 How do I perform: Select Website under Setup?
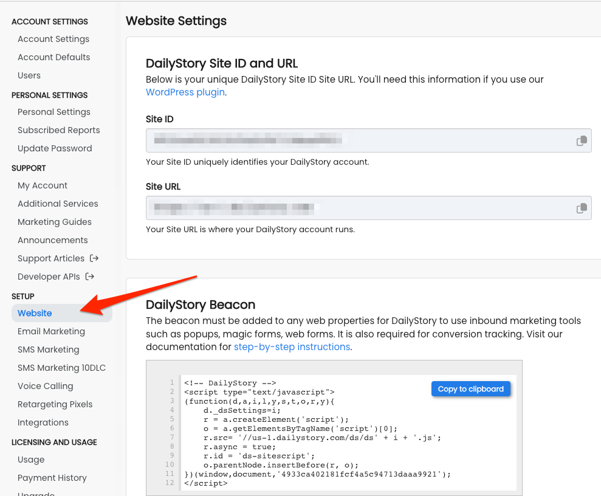pyautogui.click(x=62, y=313)
